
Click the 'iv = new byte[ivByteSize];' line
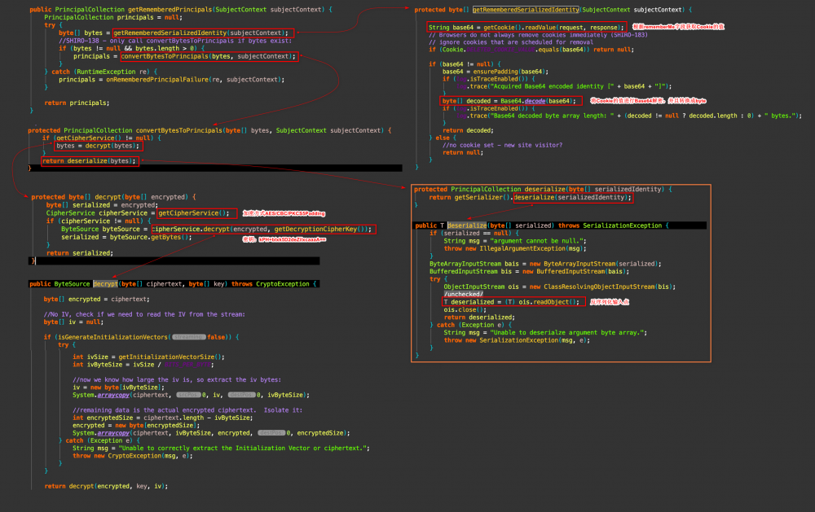click(x=118, y=387)
